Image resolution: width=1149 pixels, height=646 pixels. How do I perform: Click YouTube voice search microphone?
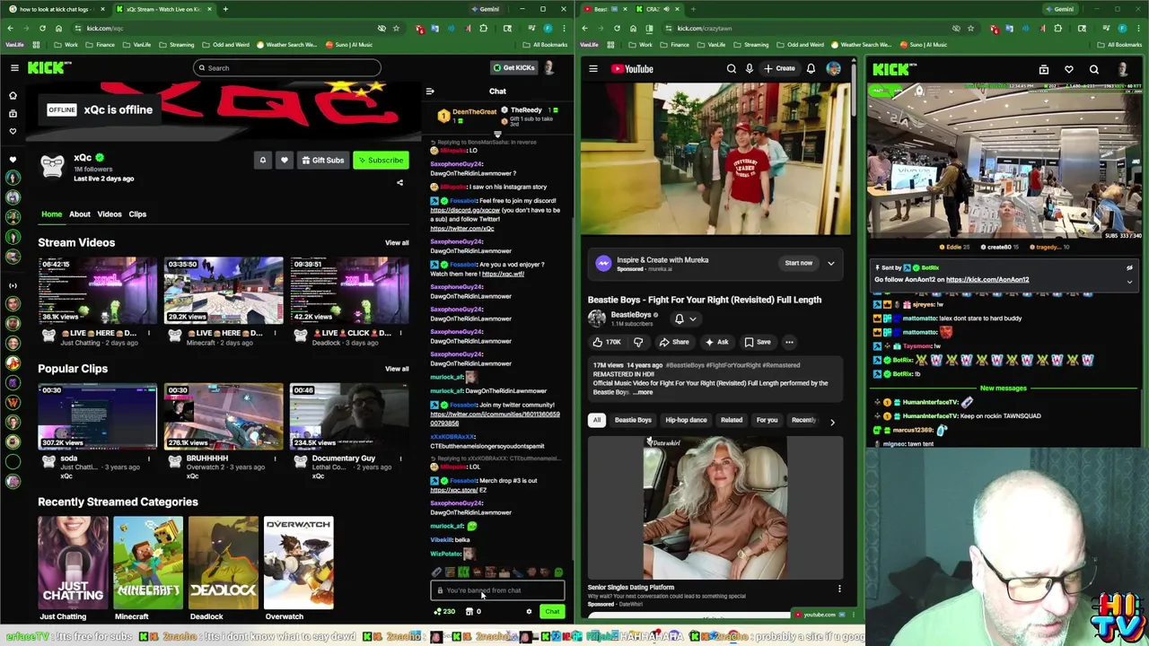(x=750, y=68)
